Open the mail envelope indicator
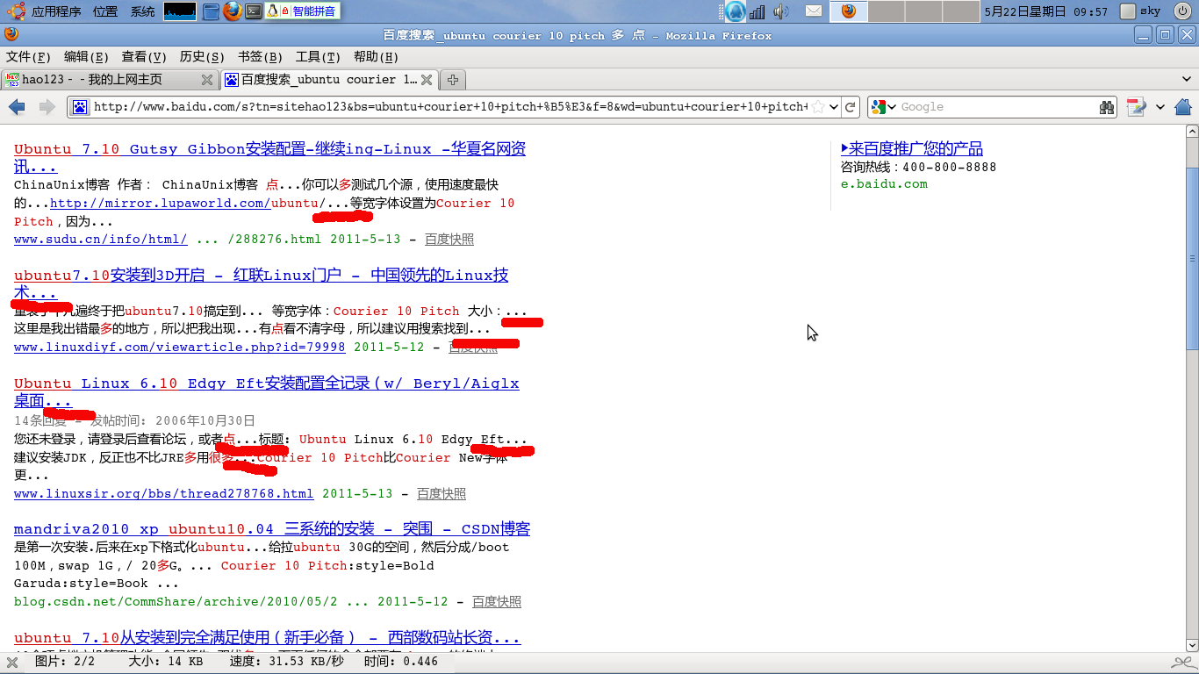The width and height of the screenshot is (1199, 674). click(x=814, y=11)
